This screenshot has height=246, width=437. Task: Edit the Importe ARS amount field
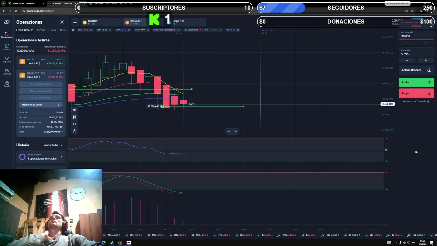coord(416,35)
